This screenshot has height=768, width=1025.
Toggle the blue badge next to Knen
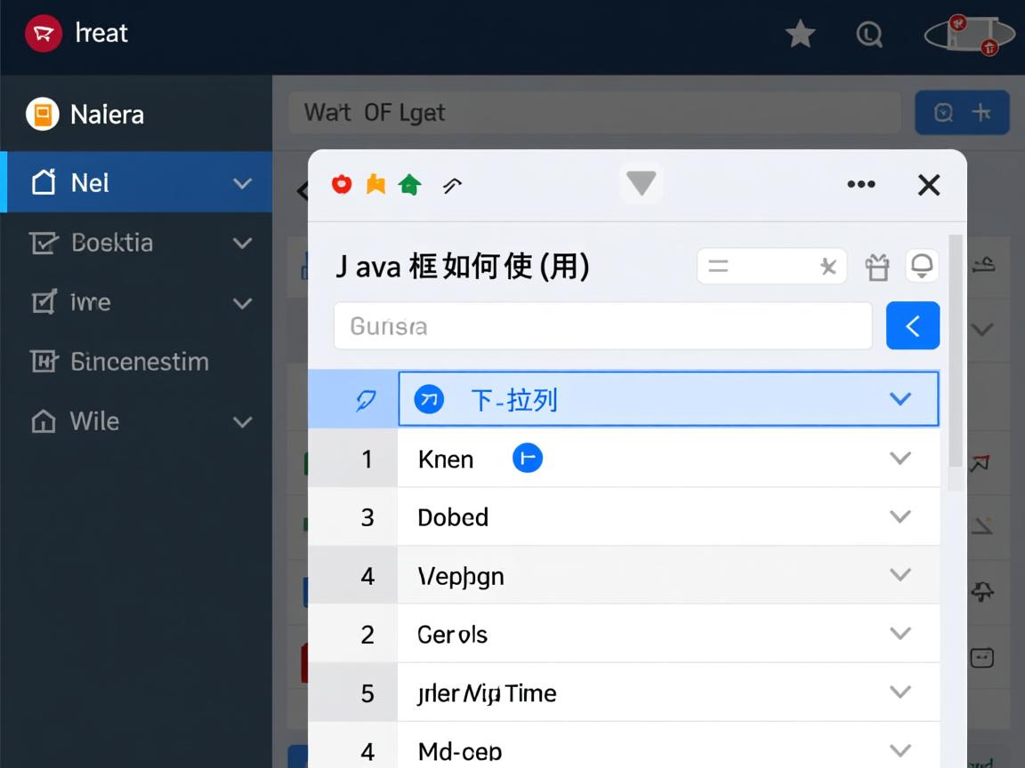(528, 457)
